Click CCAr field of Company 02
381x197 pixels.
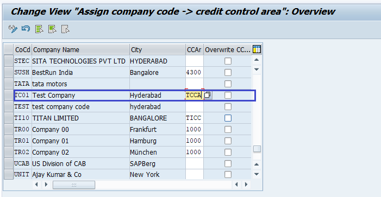[195, 152]
